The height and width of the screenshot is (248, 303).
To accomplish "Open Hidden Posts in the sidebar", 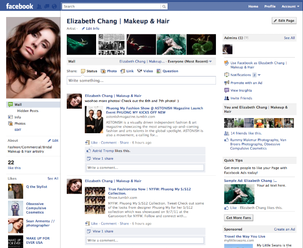I will click(28, 111).
